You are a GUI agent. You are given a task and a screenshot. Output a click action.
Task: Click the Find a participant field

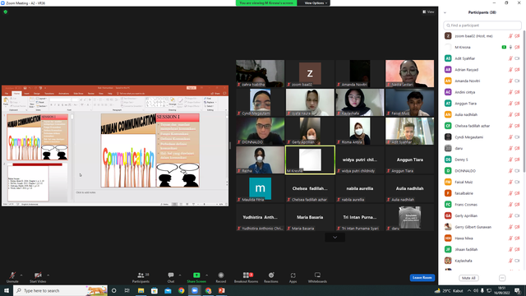[482, 25]
